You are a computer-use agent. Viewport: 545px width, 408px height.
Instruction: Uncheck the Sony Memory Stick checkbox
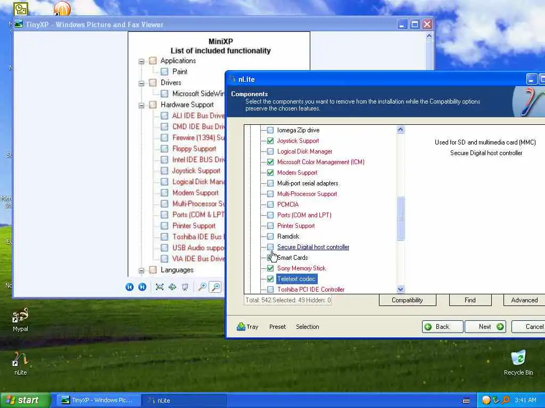coord(270,268)
